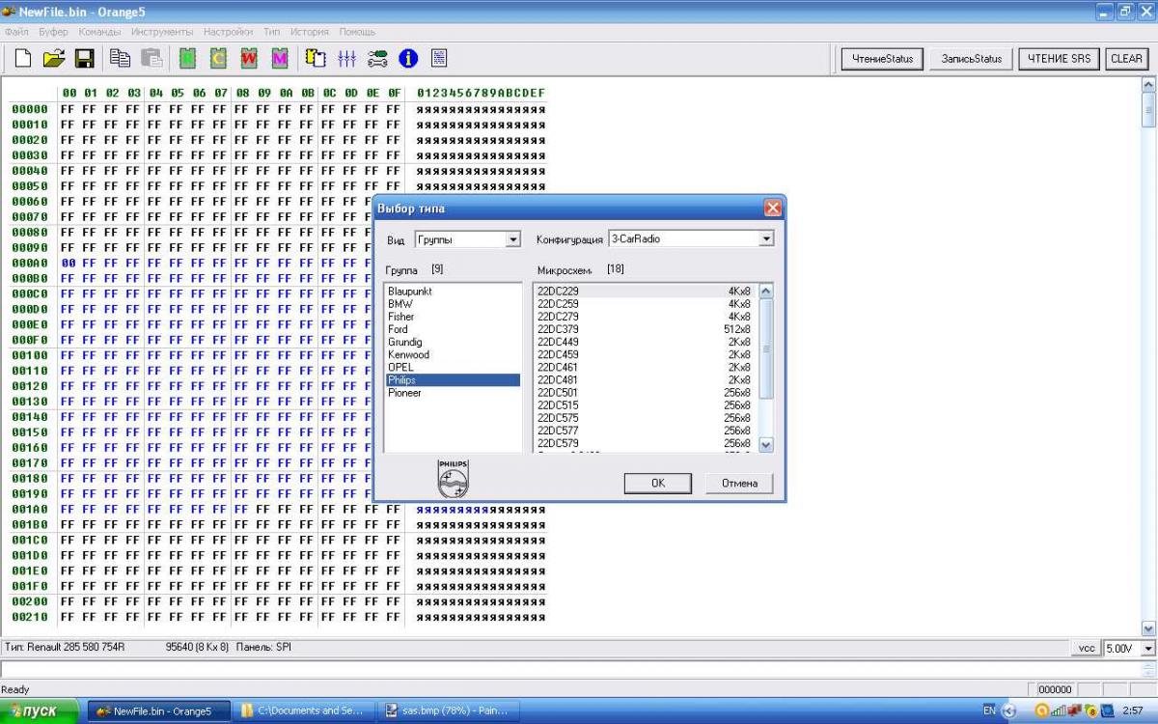This screenshot has width=1158, height=724.
Task: Click the orange round tray icon
Action: coord(1041,710)
